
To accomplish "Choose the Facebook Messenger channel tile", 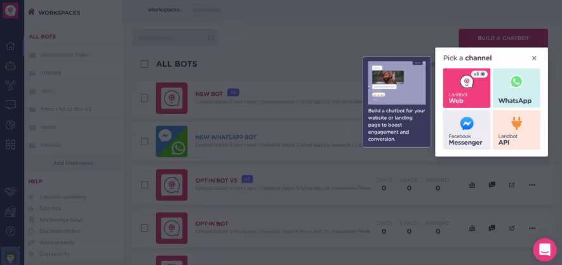I will 467,130.
